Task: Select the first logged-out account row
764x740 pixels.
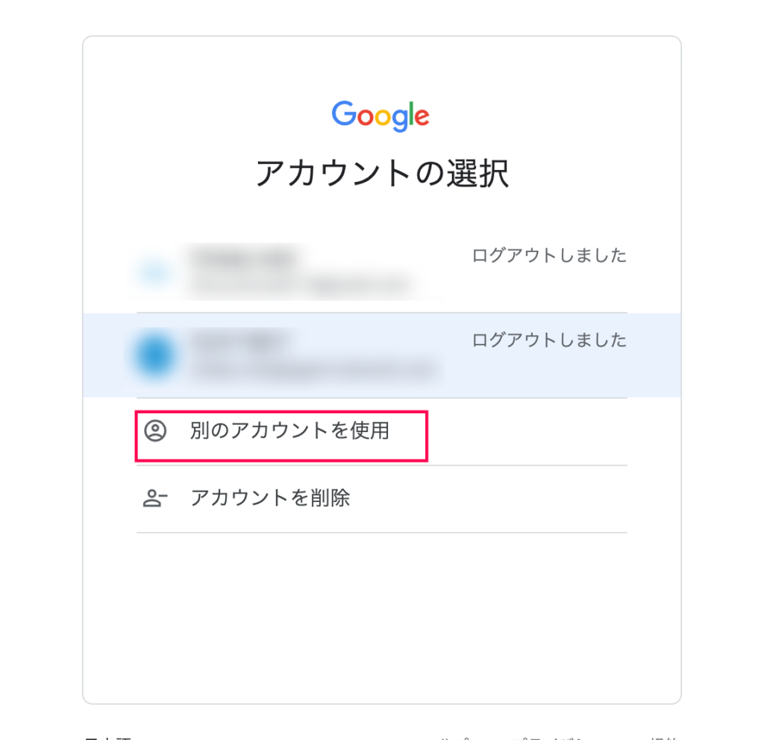Action: point(382,272)
